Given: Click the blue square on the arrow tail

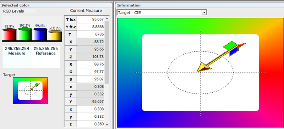Looking at the screenshot, I should 234,51.
